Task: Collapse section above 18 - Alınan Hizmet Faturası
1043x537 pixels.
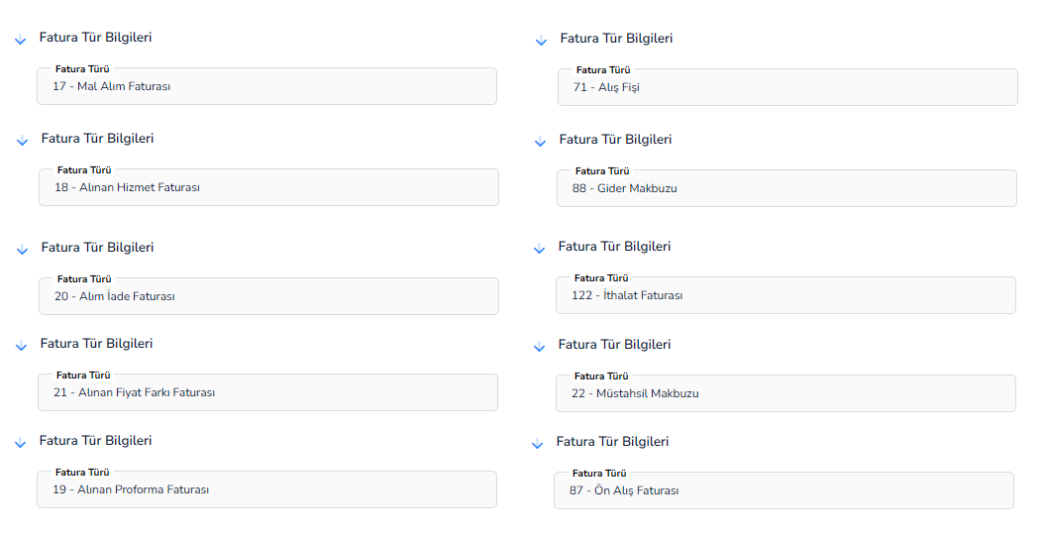Action: click(22, 141)
